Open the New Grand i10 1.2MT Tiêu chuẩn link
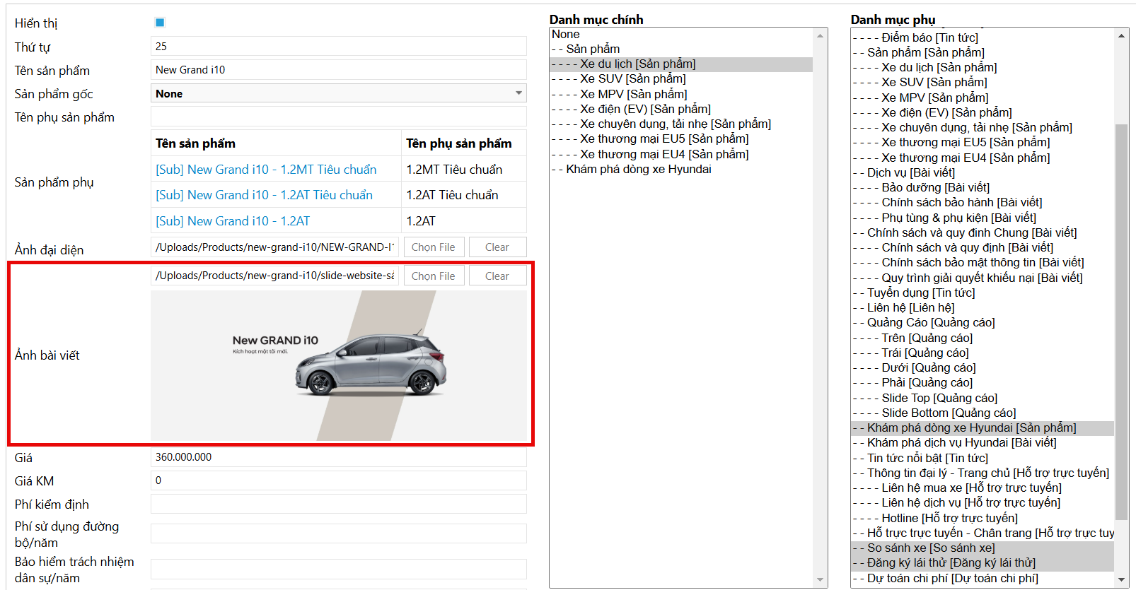This screenshot has width=1136, height=590. (266, 170)
